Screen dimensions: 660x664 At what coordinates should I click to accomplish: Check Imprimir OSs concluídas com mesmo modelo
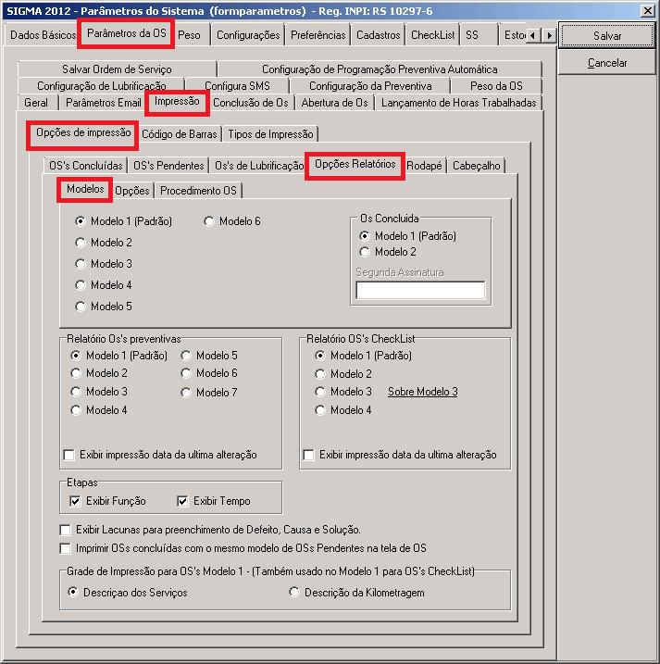point(243,548)
